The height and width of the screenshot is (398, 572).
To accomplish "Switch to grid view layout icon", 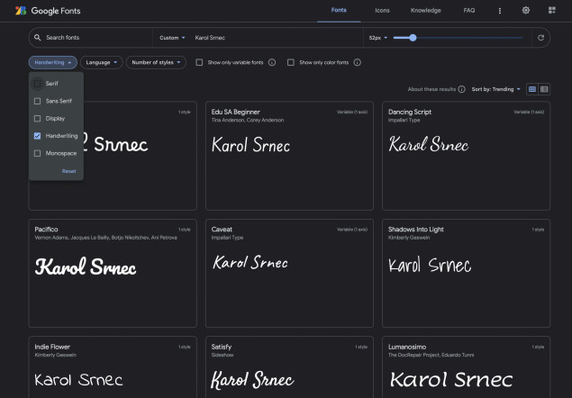I will [532, 89].
